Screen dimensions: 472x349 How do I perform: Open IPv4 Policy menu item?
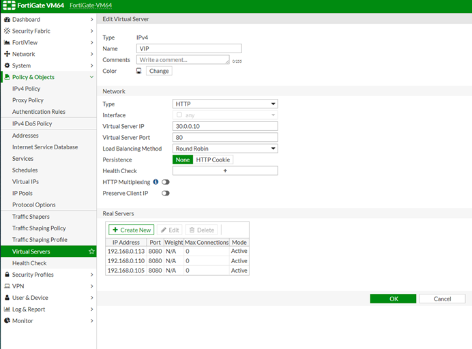[26, 89]
